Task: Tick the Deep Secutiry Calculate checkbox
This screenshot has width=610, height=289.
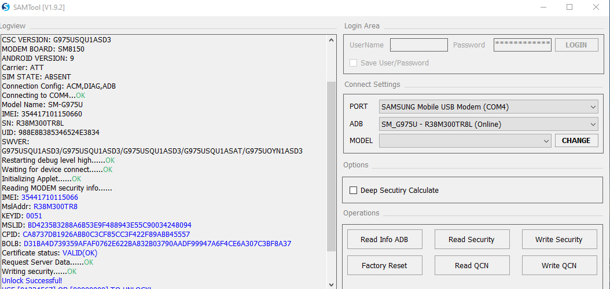Action: point(353,191)
